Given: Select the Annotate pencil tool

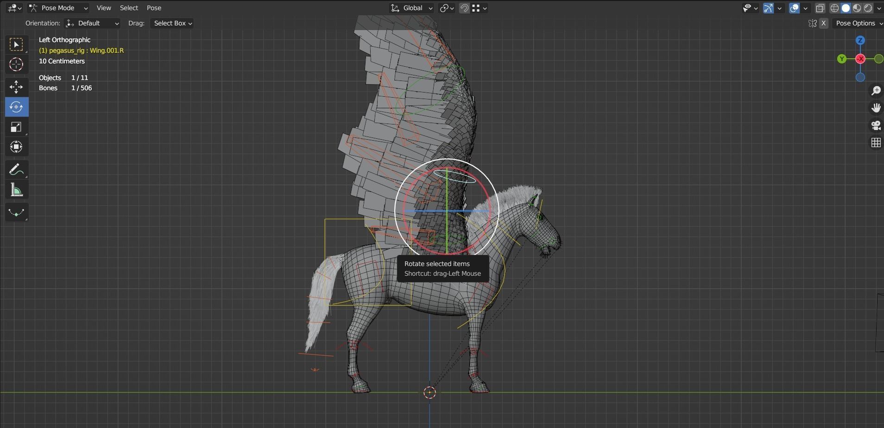Looking at the screenshot, I should click(x=16, y=170).
